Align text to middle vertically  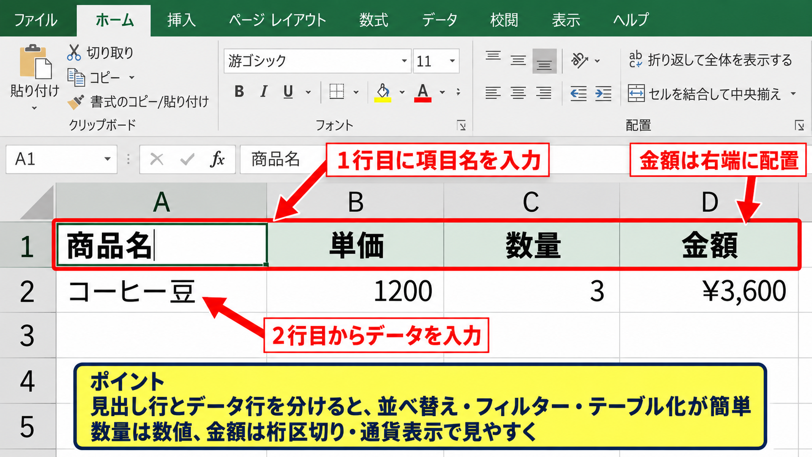(x=518, y=60)
